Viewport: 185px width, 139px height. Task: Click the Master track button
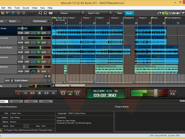15,21
